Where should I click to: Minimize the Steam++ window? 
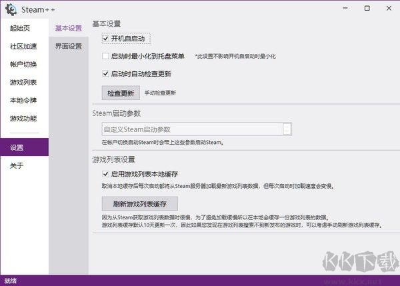click(345, 9)
